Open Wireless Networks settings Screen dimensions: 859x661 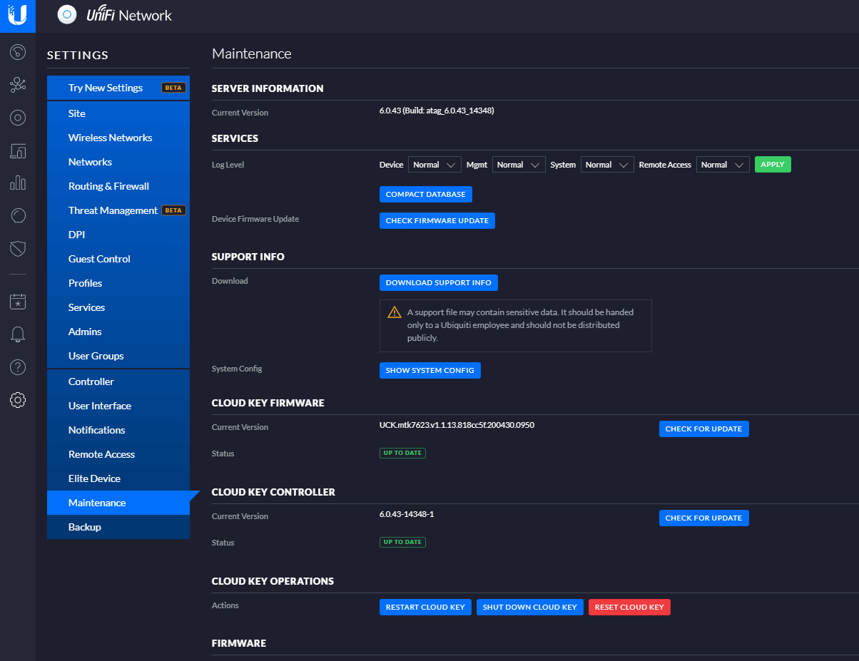118,138
